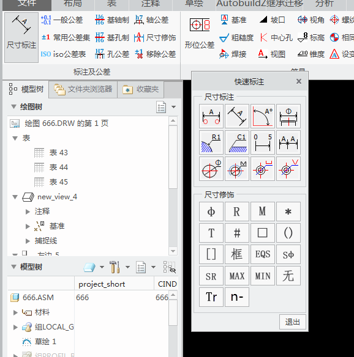Toggle the MAX dimension modifier

click(x=237, y=276)
